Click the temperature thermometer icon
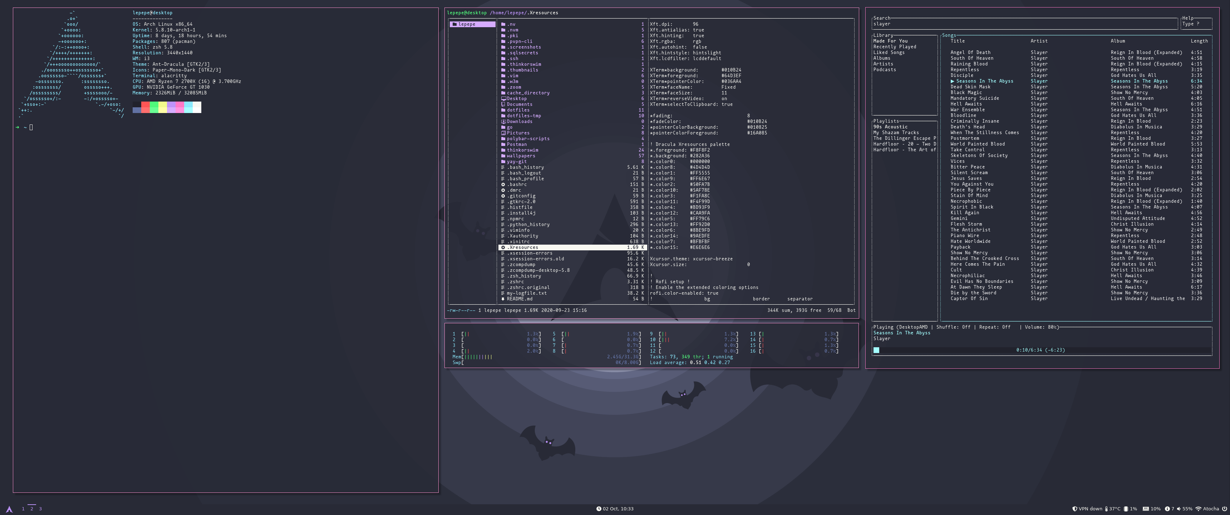 [1106, 509]
